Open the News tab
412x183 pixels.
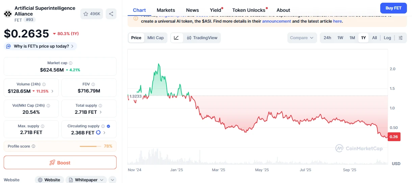[192, 10]
